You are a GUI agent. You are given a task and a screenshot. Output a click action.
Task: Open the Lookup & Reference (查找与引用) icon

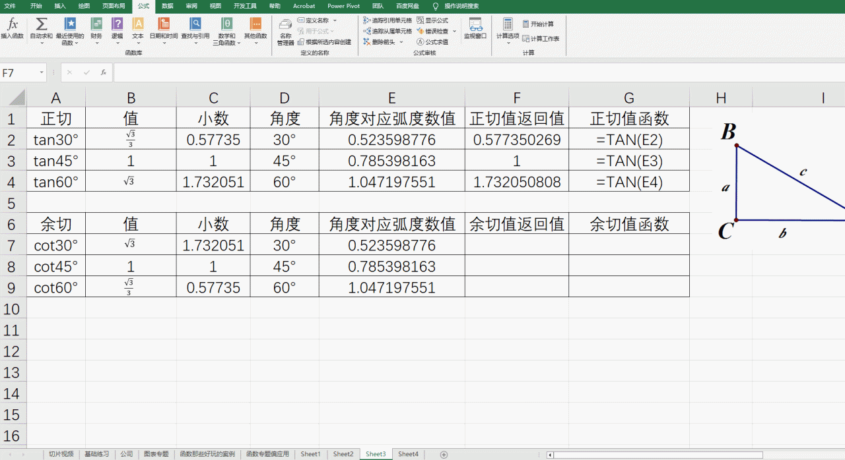195,24
